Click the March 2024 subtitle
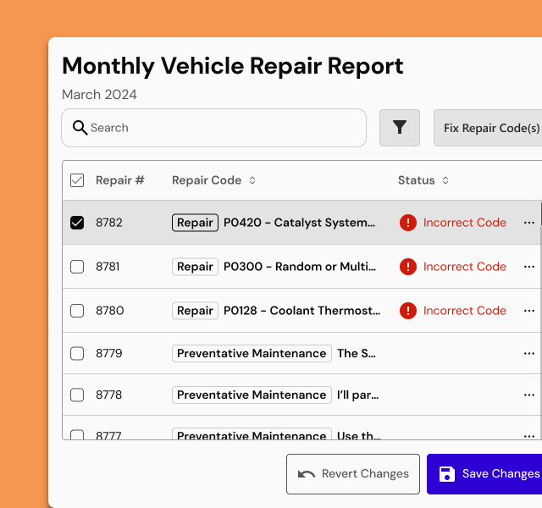The image size is (542, 508). pos(99,94)
